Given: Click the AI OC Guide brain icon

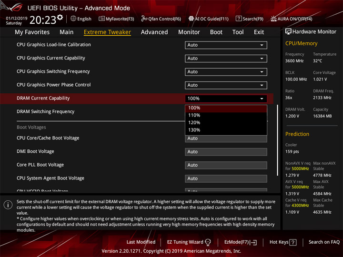Looking at the screenshot, I should point(191,19).
